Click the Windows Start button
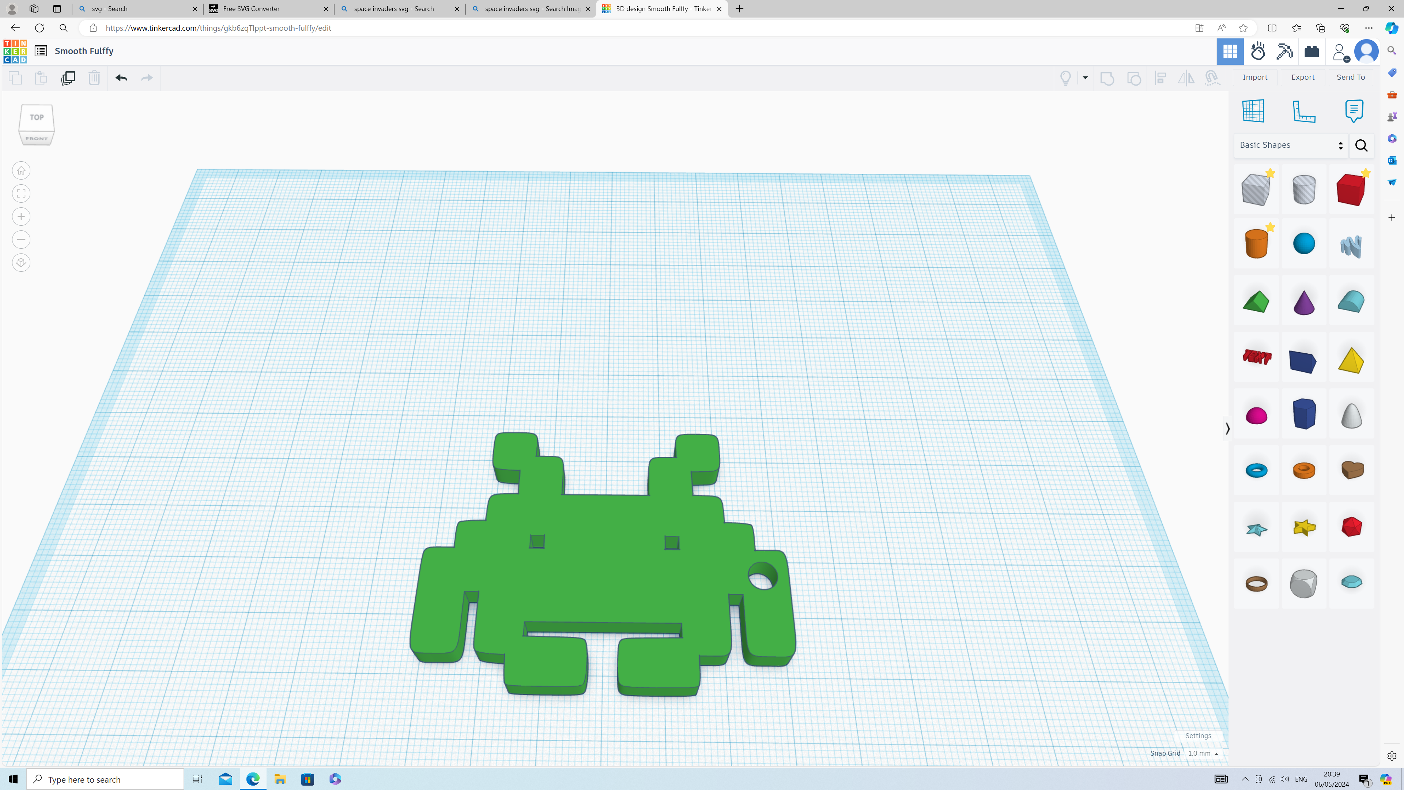 [x=13, y=779]
